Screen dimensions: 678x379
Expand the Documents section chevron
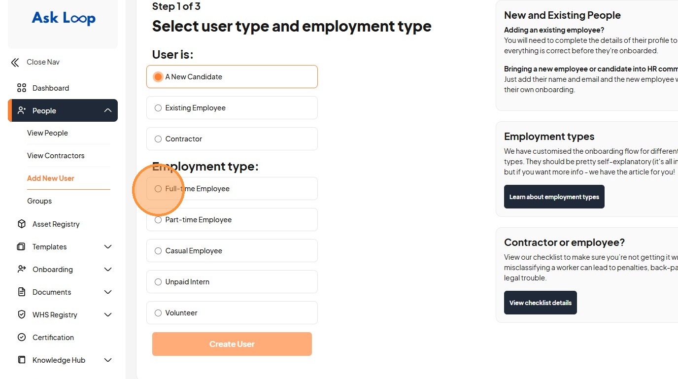(108, 292)
